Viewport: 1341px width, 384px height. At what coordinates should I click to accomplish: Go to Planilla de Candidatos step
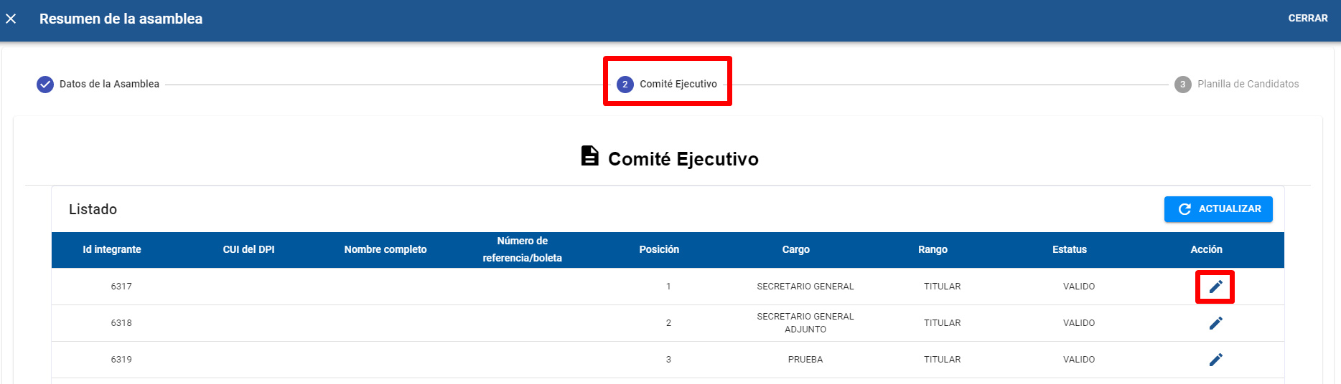[x=1248, y=84]
